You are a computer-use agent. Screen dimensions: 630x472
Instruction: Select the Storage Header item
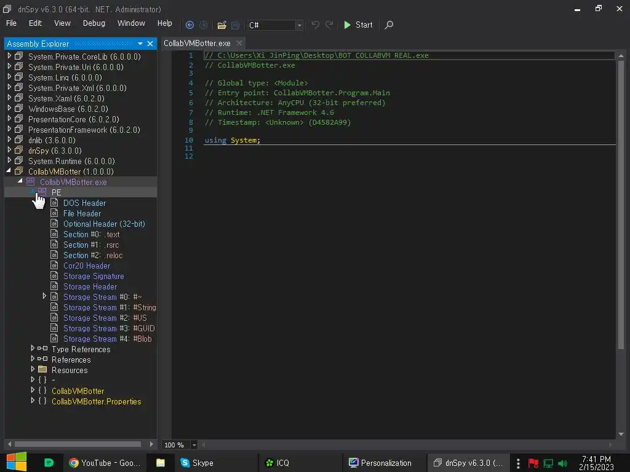[90, 286]
